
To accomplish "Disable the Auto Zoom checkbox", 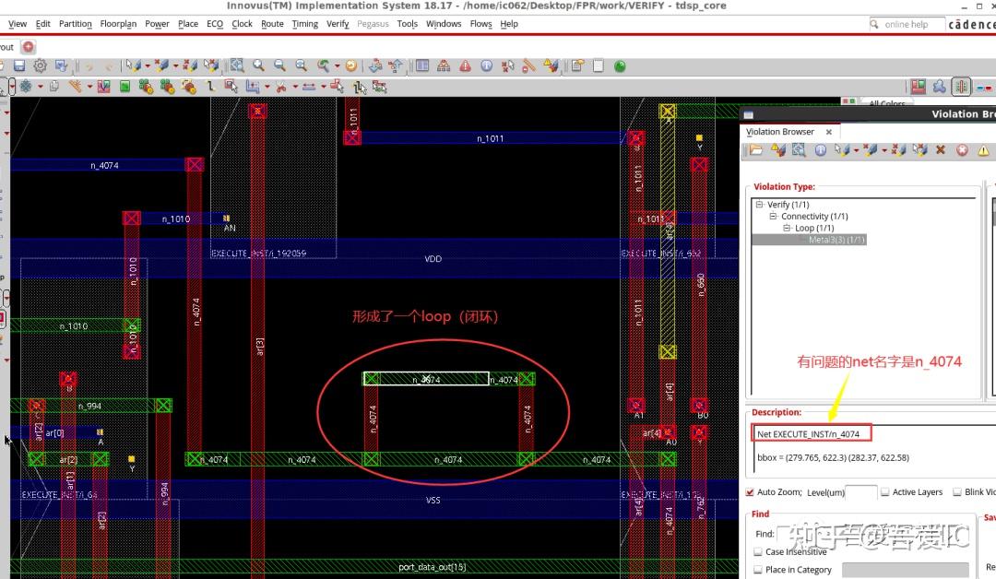I will pos(750,492).
